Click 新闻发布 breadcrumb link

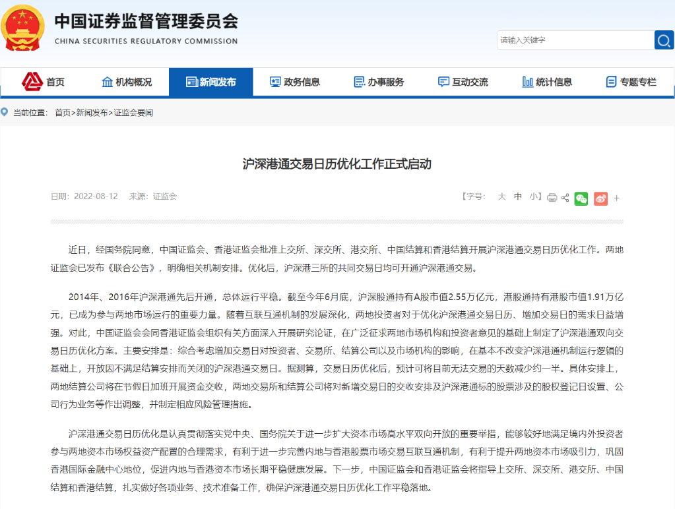92,113
